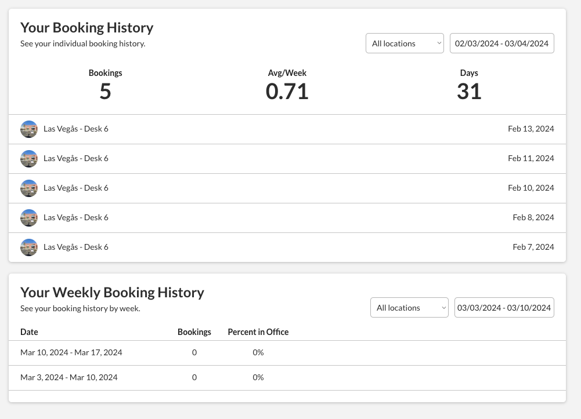Screen dimensions: 581x419
Task: Click the Feb 13, 2024 booking avatar thumbnail
Action: coord(29,129)
